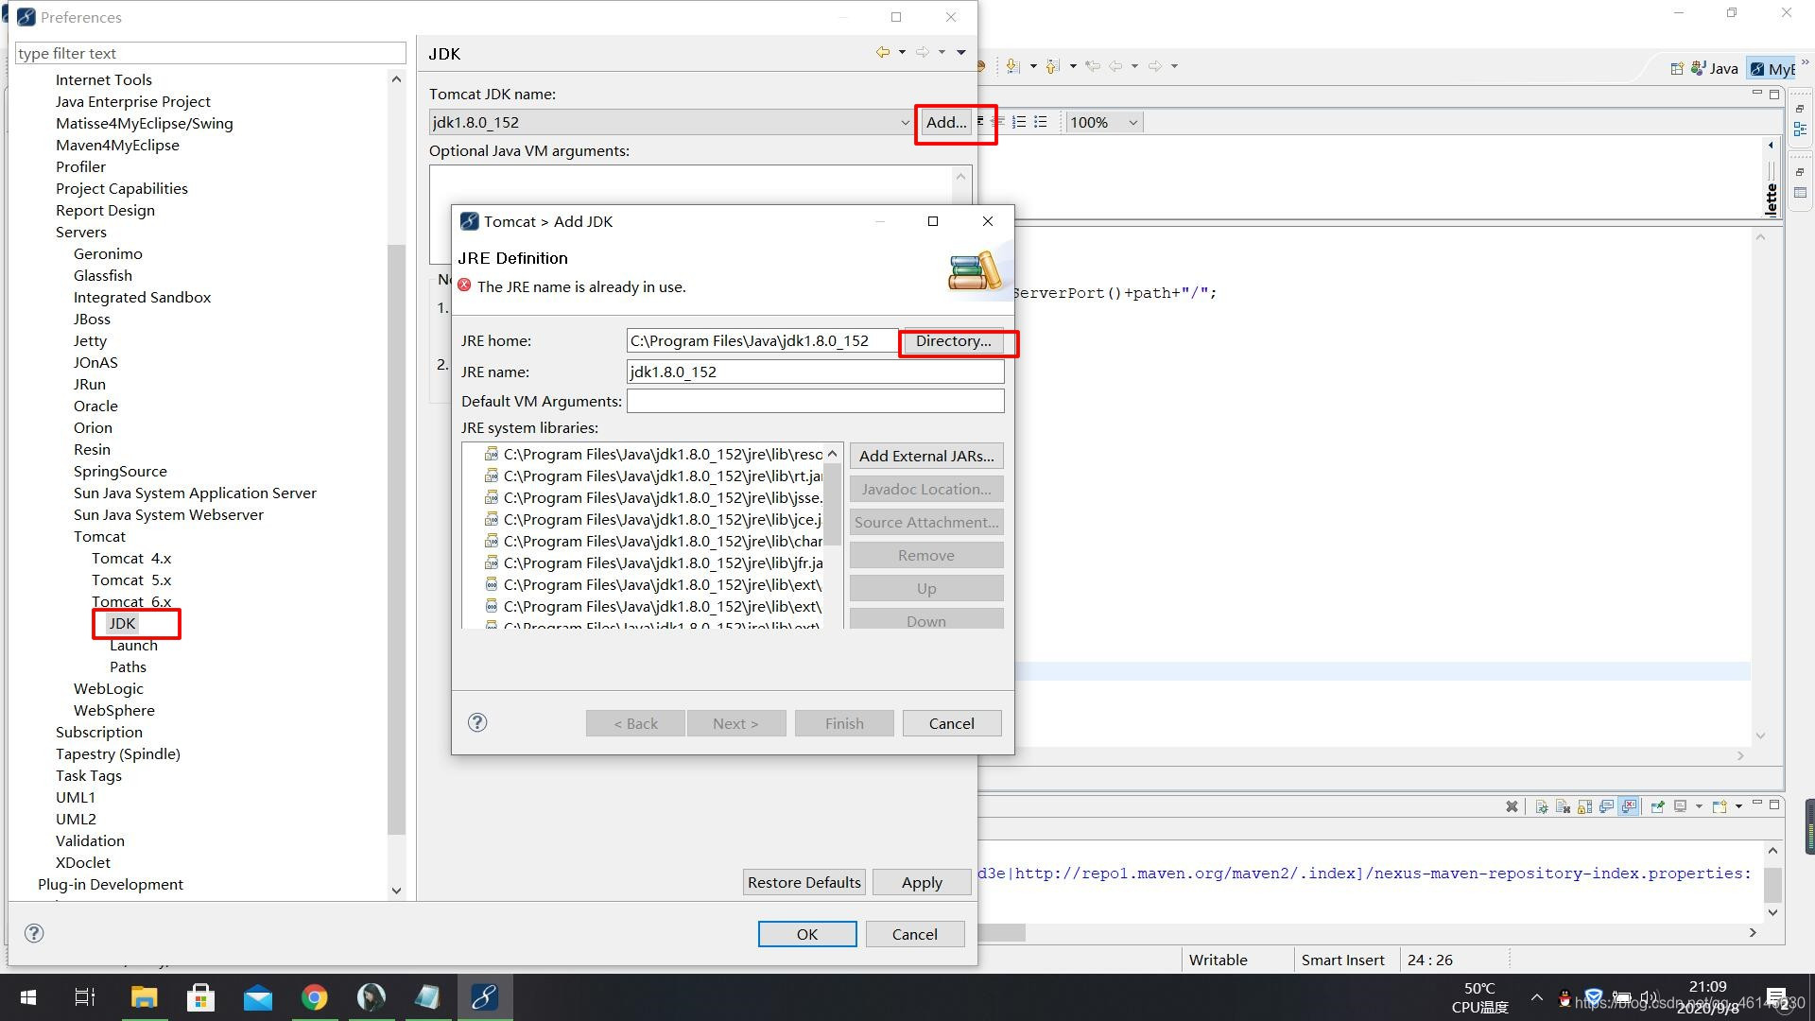1815x1021 pixels.
Task: Open the Next Annotation dropdown arrow
Action: [1033, 66]
